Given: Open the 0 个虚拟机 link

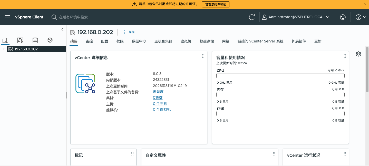Looking at the screenshot, I should 162,109.
